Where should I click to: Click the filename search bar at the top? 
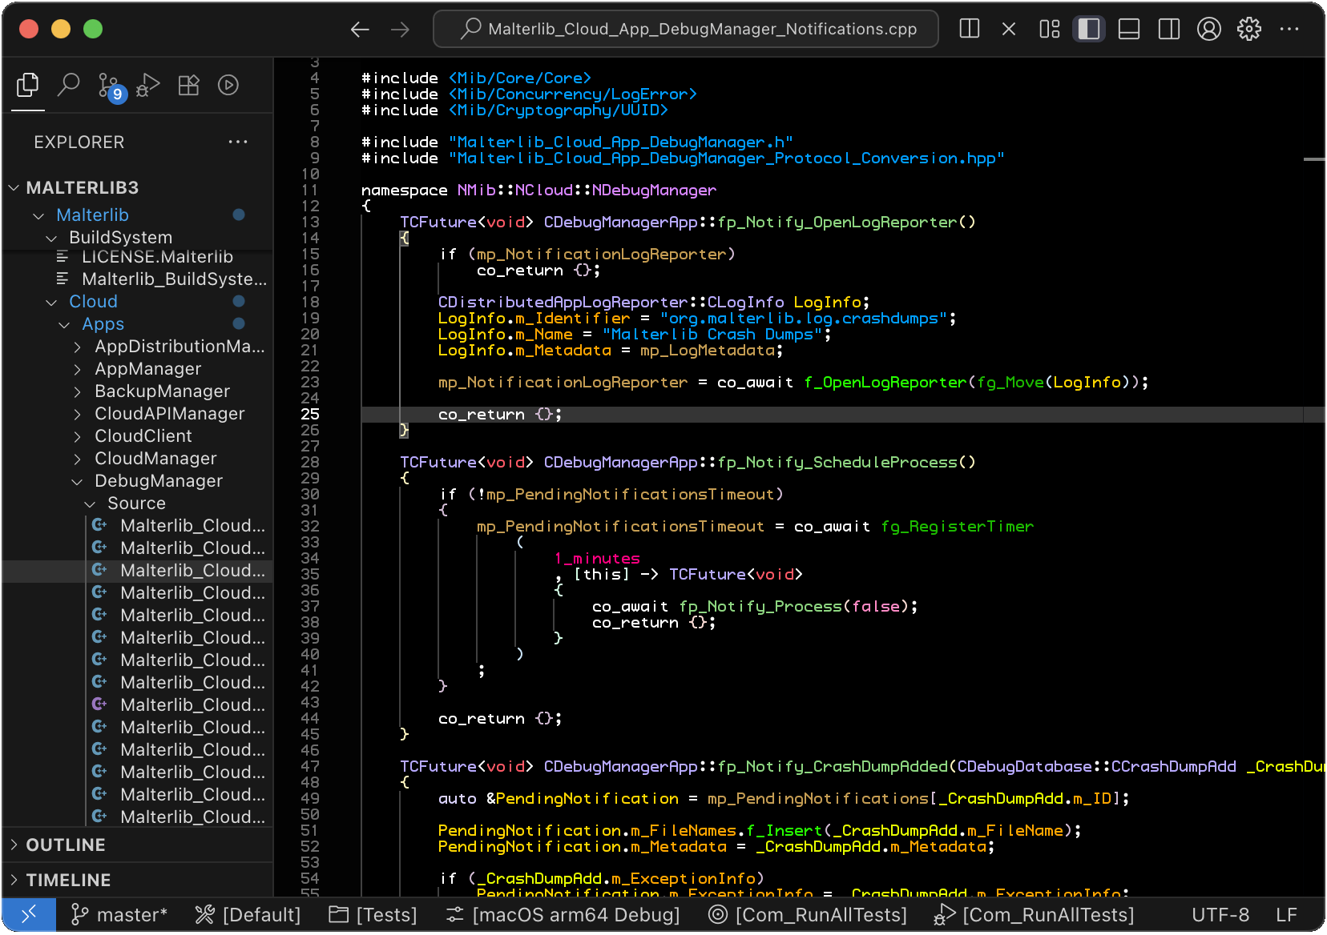point(685,29)
